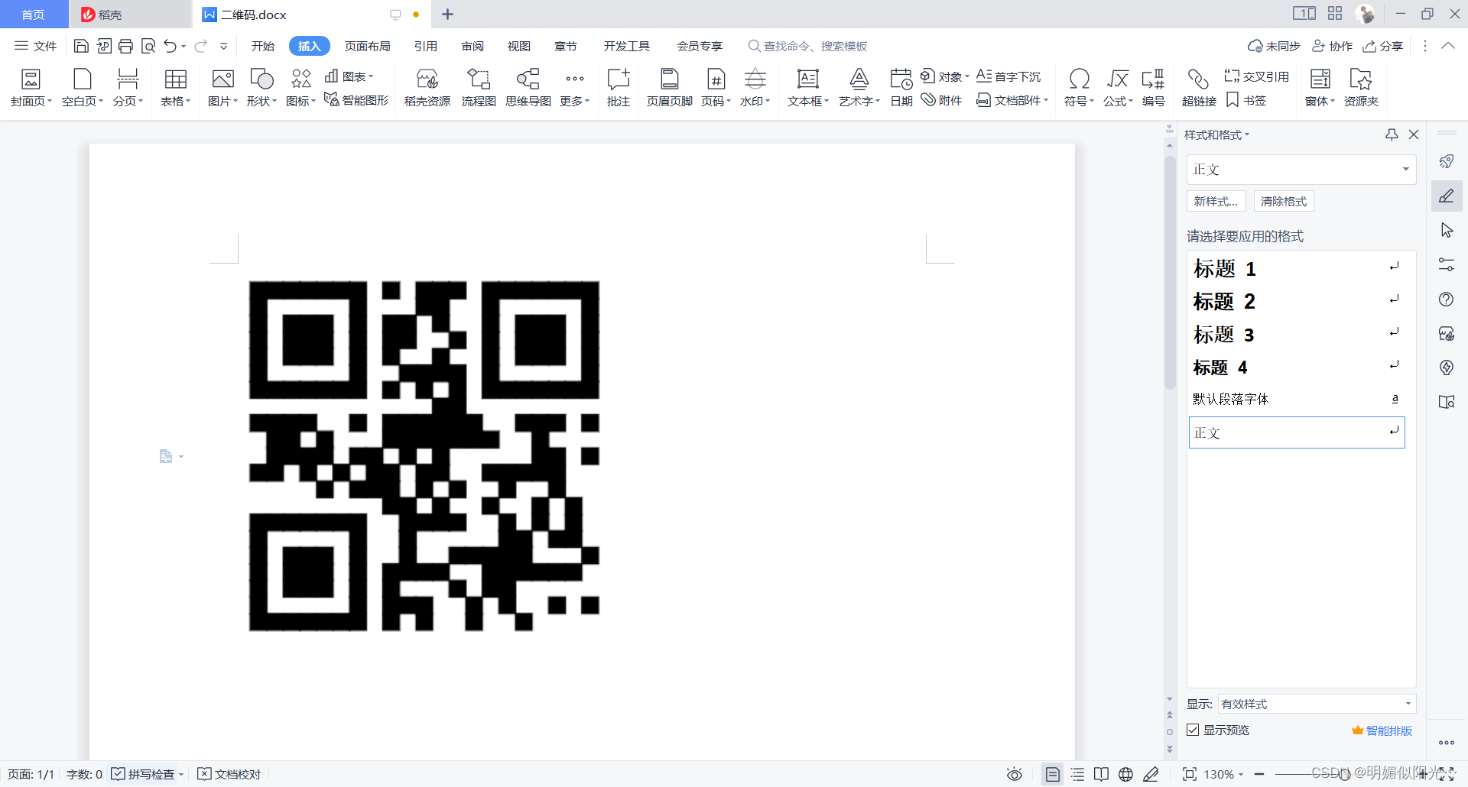Add a bookmark (书签)
This screenshot has width=1468, height=787.
coord(1246,100)
